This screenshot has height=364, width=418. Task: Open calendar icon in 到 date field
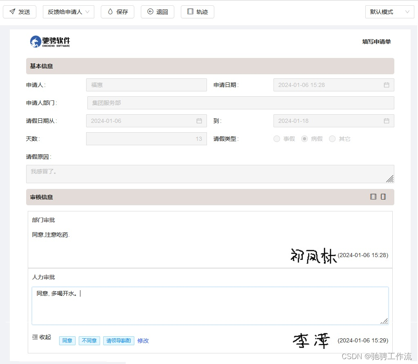387,121
